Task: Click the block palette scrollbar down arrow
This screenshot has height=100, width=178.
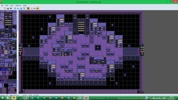Action: coord(18,93)
